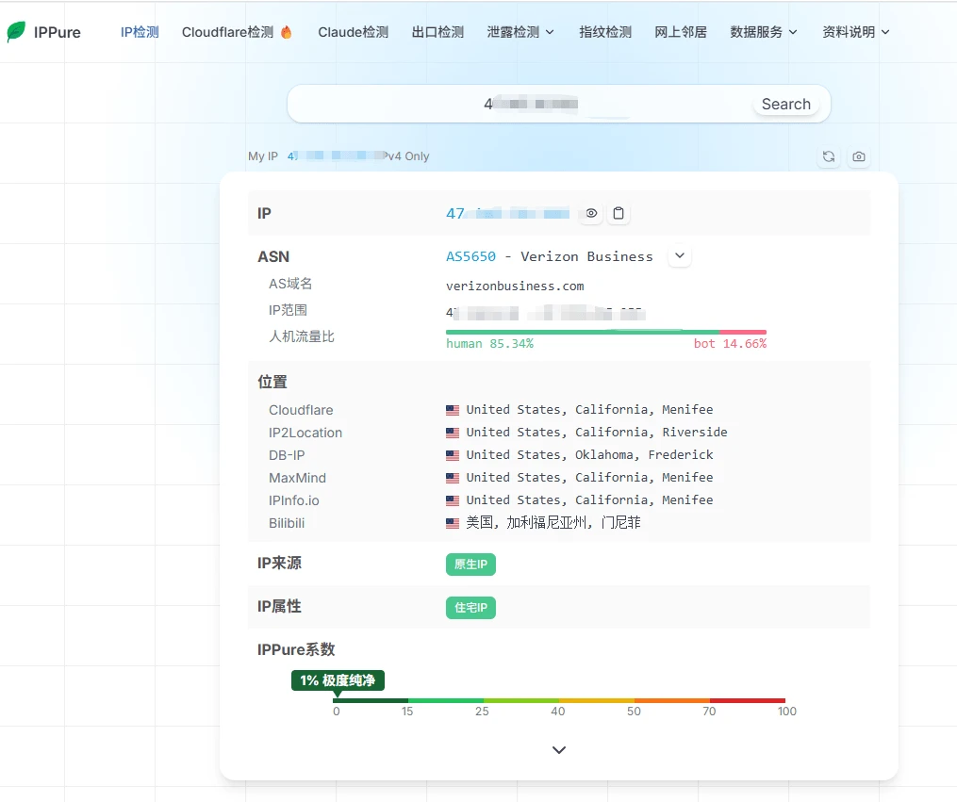Open the 指纹检测 menu item
The width and height of the screenshot is (957, 802).
click(x=604, y=32)
